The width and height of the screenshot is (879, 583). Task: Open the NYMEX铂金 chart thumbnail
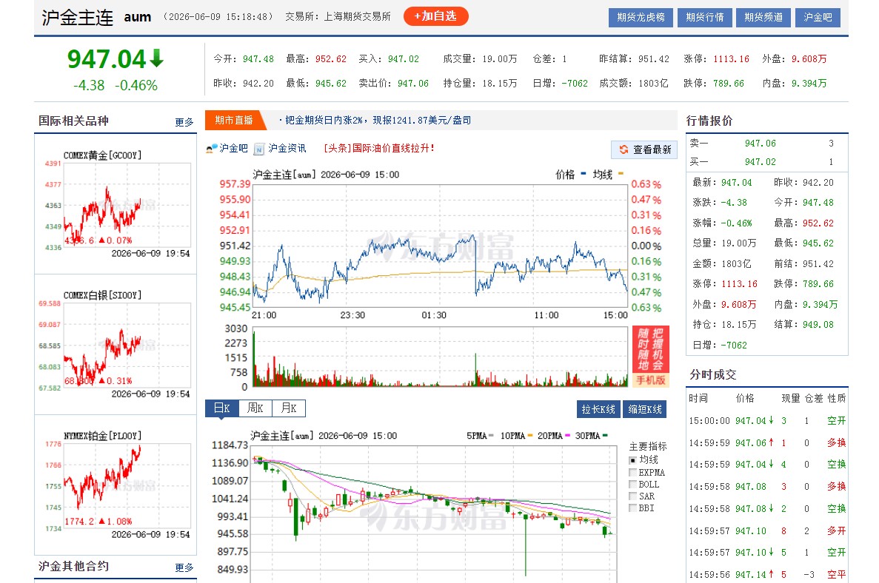pos(116,485)
